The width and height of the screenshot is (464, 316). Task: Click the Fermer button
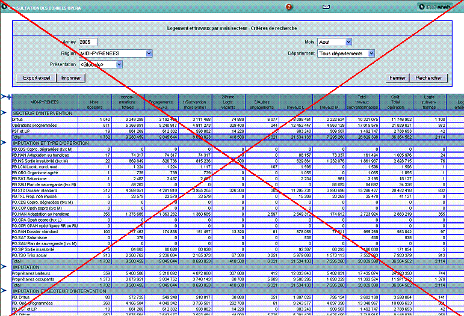pyautogui.click(x=397, y=78)
